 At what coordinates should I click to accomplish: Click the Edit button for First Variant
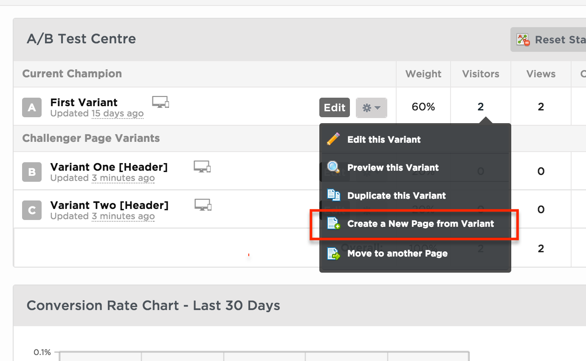tap(335, 107)
